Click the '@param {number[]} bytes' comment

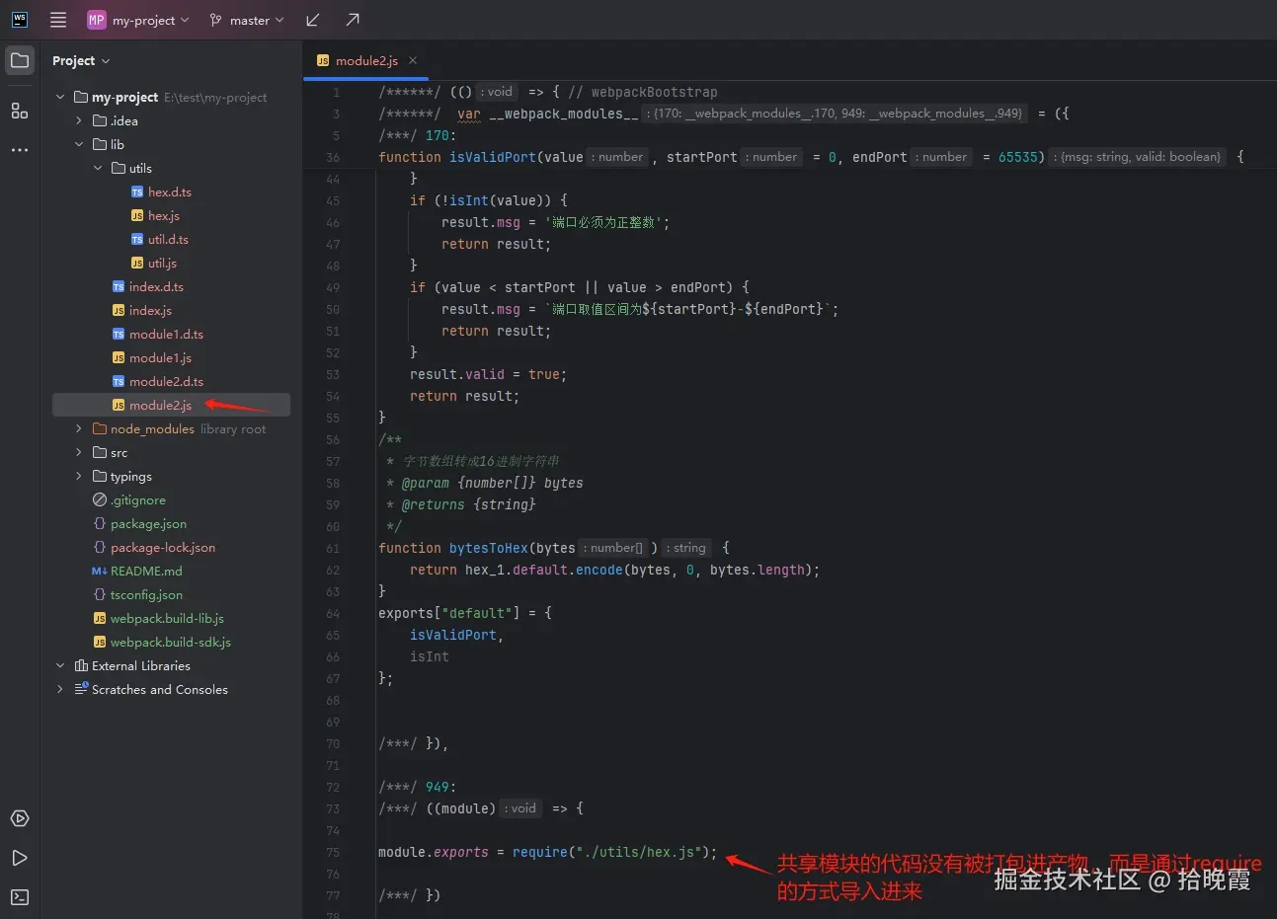point(492,483)
